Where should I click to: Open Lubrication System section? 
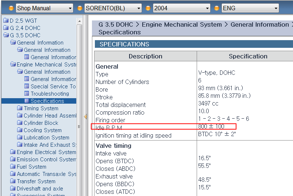pos(46,138)
